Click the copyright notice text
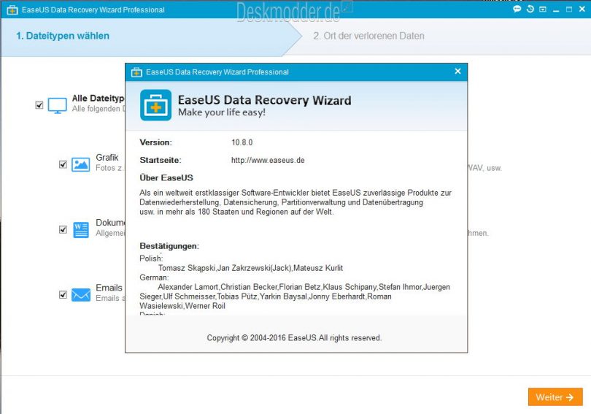 (294, 338)
